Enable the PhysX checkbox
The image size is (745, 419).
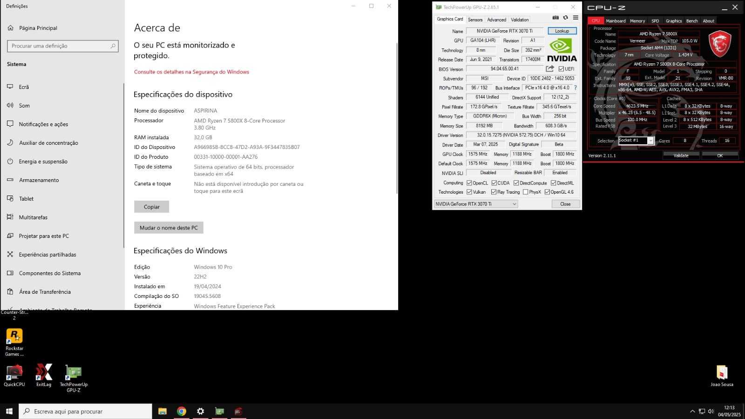[x=525, y=192]
